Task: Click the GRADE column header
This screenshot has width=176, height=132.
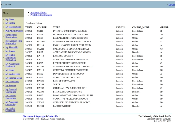Action: (164, 27)
